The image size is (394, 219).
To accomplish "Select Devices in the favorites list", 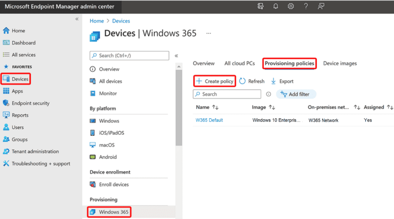I will pyautogui.click(x=15, y=79).
